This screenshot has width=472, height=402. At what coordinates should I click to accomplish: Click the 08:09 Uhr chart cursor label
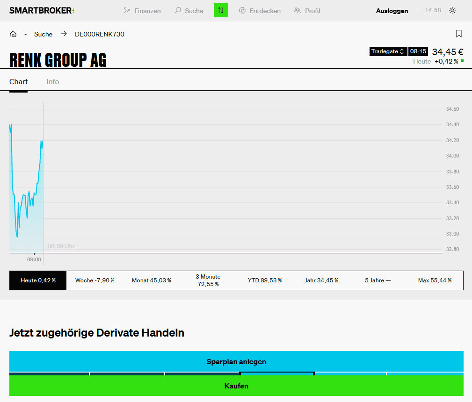click(x=61, y=246)
